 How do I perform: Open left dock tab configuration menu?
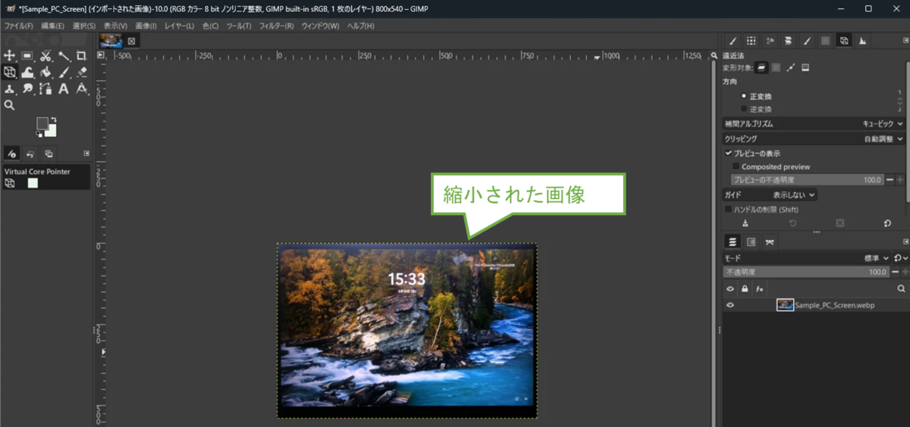[x=86, y=154]
